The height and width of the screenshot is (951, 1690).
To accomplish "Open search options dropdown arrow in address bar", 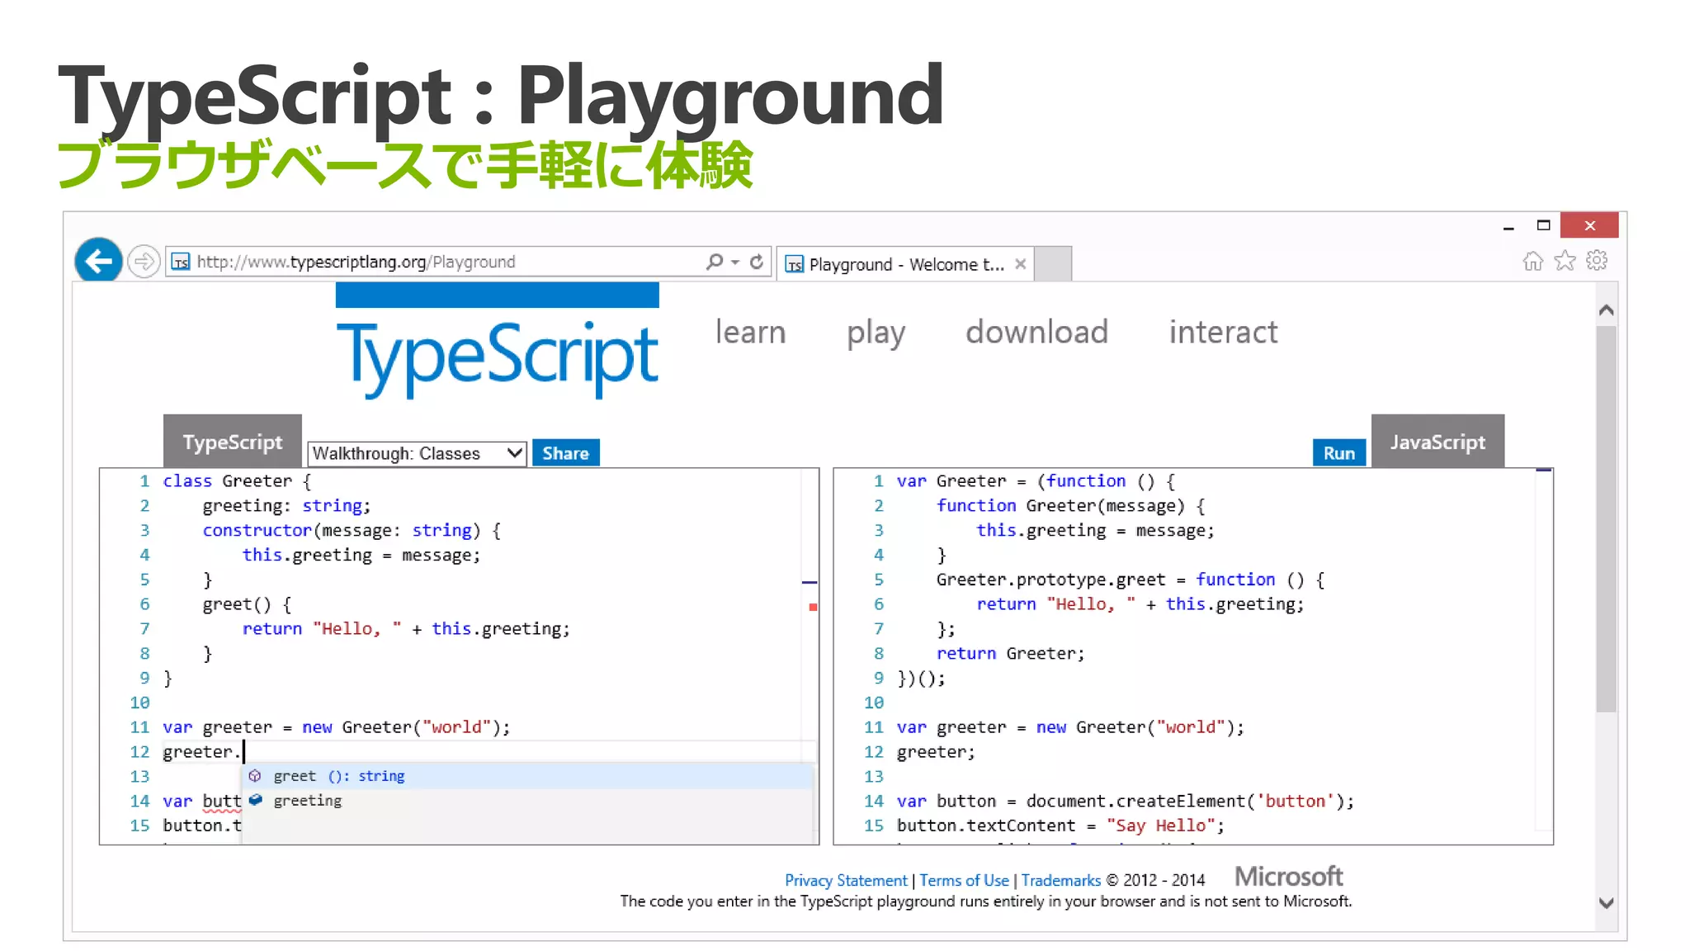I will coord(734,262).
